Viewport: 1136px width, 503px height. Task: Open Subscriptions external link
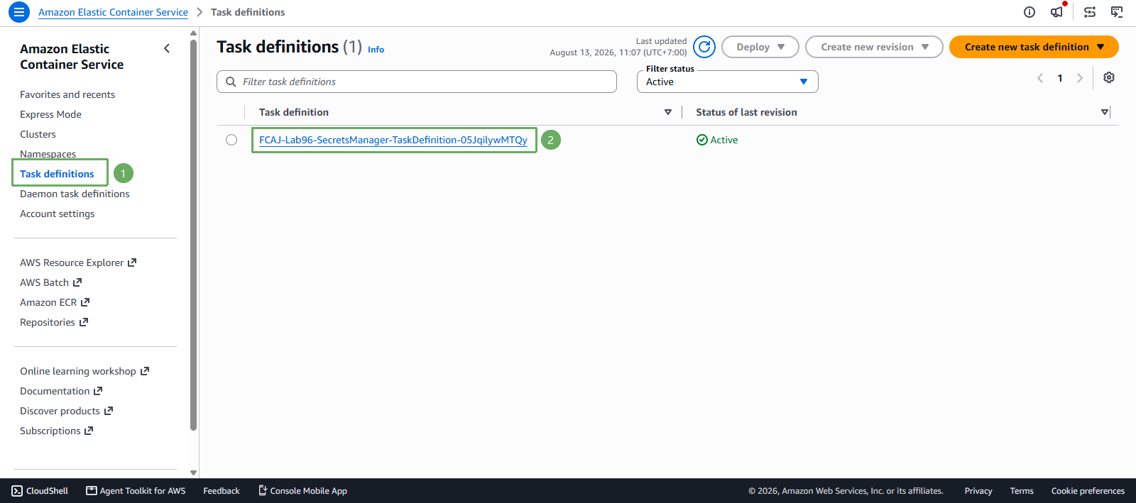point(56,431)
